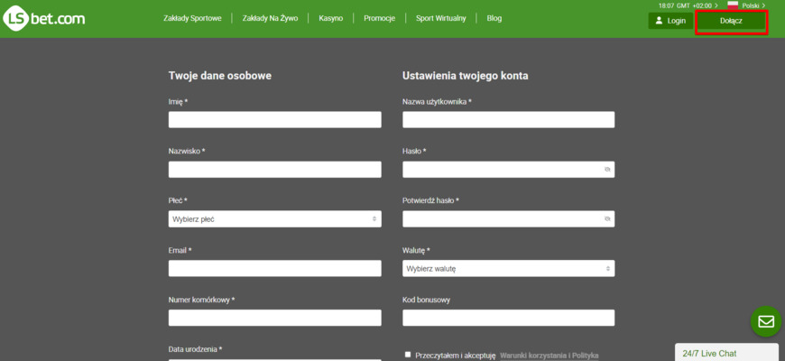Open the Zakłady Sportowe menu
Screen dimensions: 785x361
tap(192, 19)
